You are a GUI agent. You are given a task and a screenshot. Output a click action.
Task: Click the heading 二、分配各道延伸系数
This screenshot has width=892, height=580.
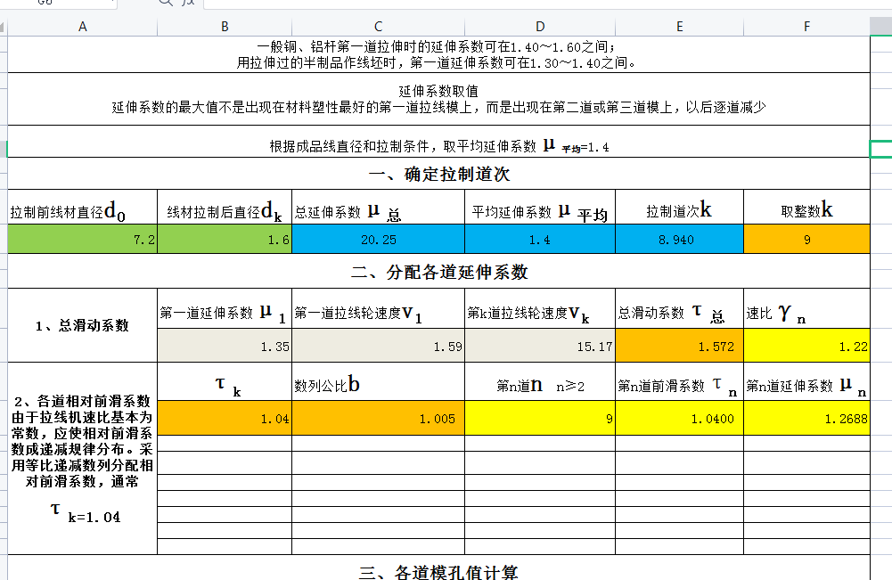[438, 272]
